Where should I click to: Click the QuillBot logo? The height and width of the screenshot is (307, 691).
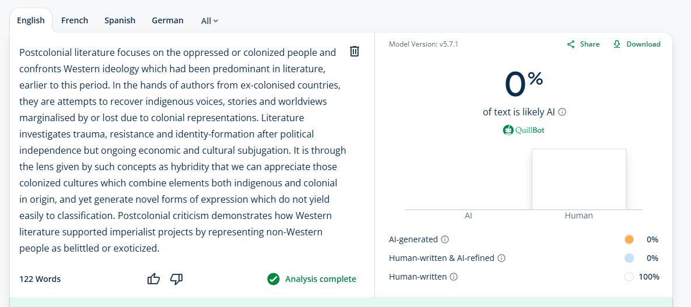point(524,130)
